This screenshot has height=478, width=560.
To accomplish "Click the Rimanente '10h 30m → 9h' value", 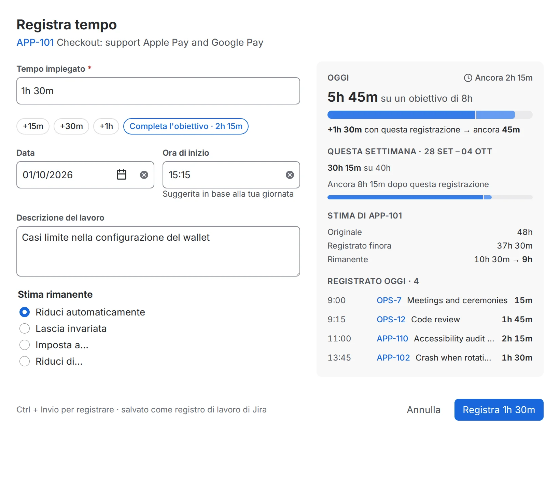I will (503, 259).
